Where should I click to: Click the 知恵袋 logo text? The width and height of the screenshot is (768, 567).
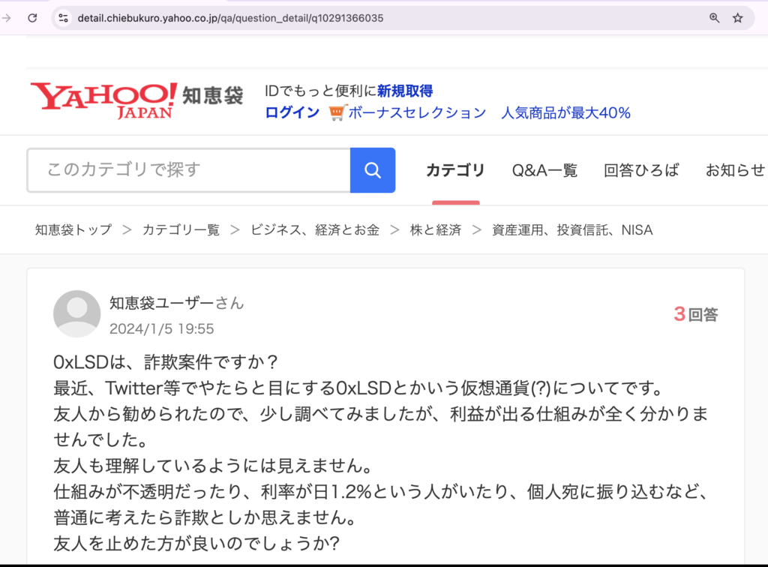[x=212, y=95]
